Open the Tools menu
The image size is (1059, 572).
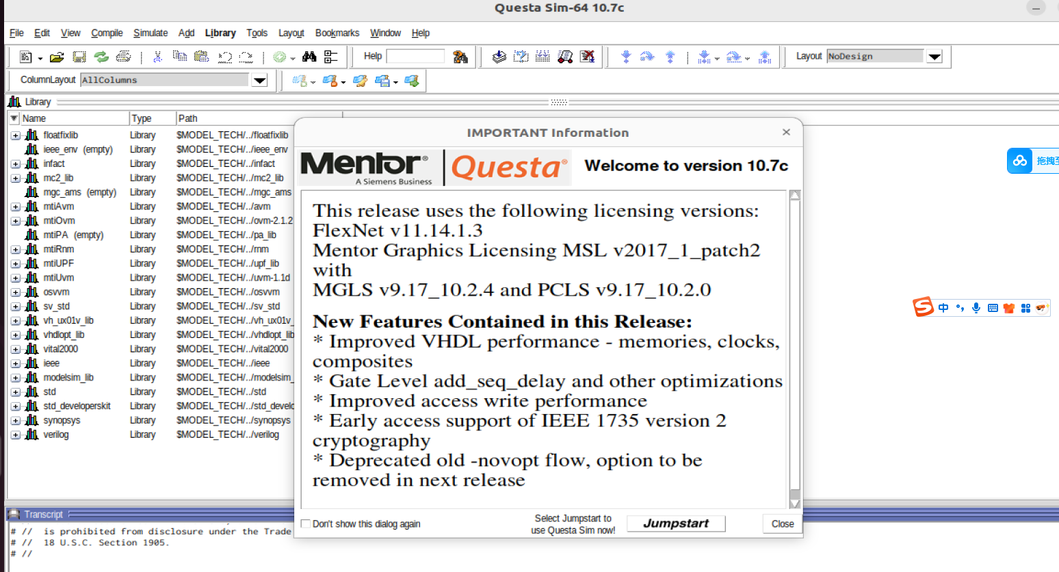point(257,33)
